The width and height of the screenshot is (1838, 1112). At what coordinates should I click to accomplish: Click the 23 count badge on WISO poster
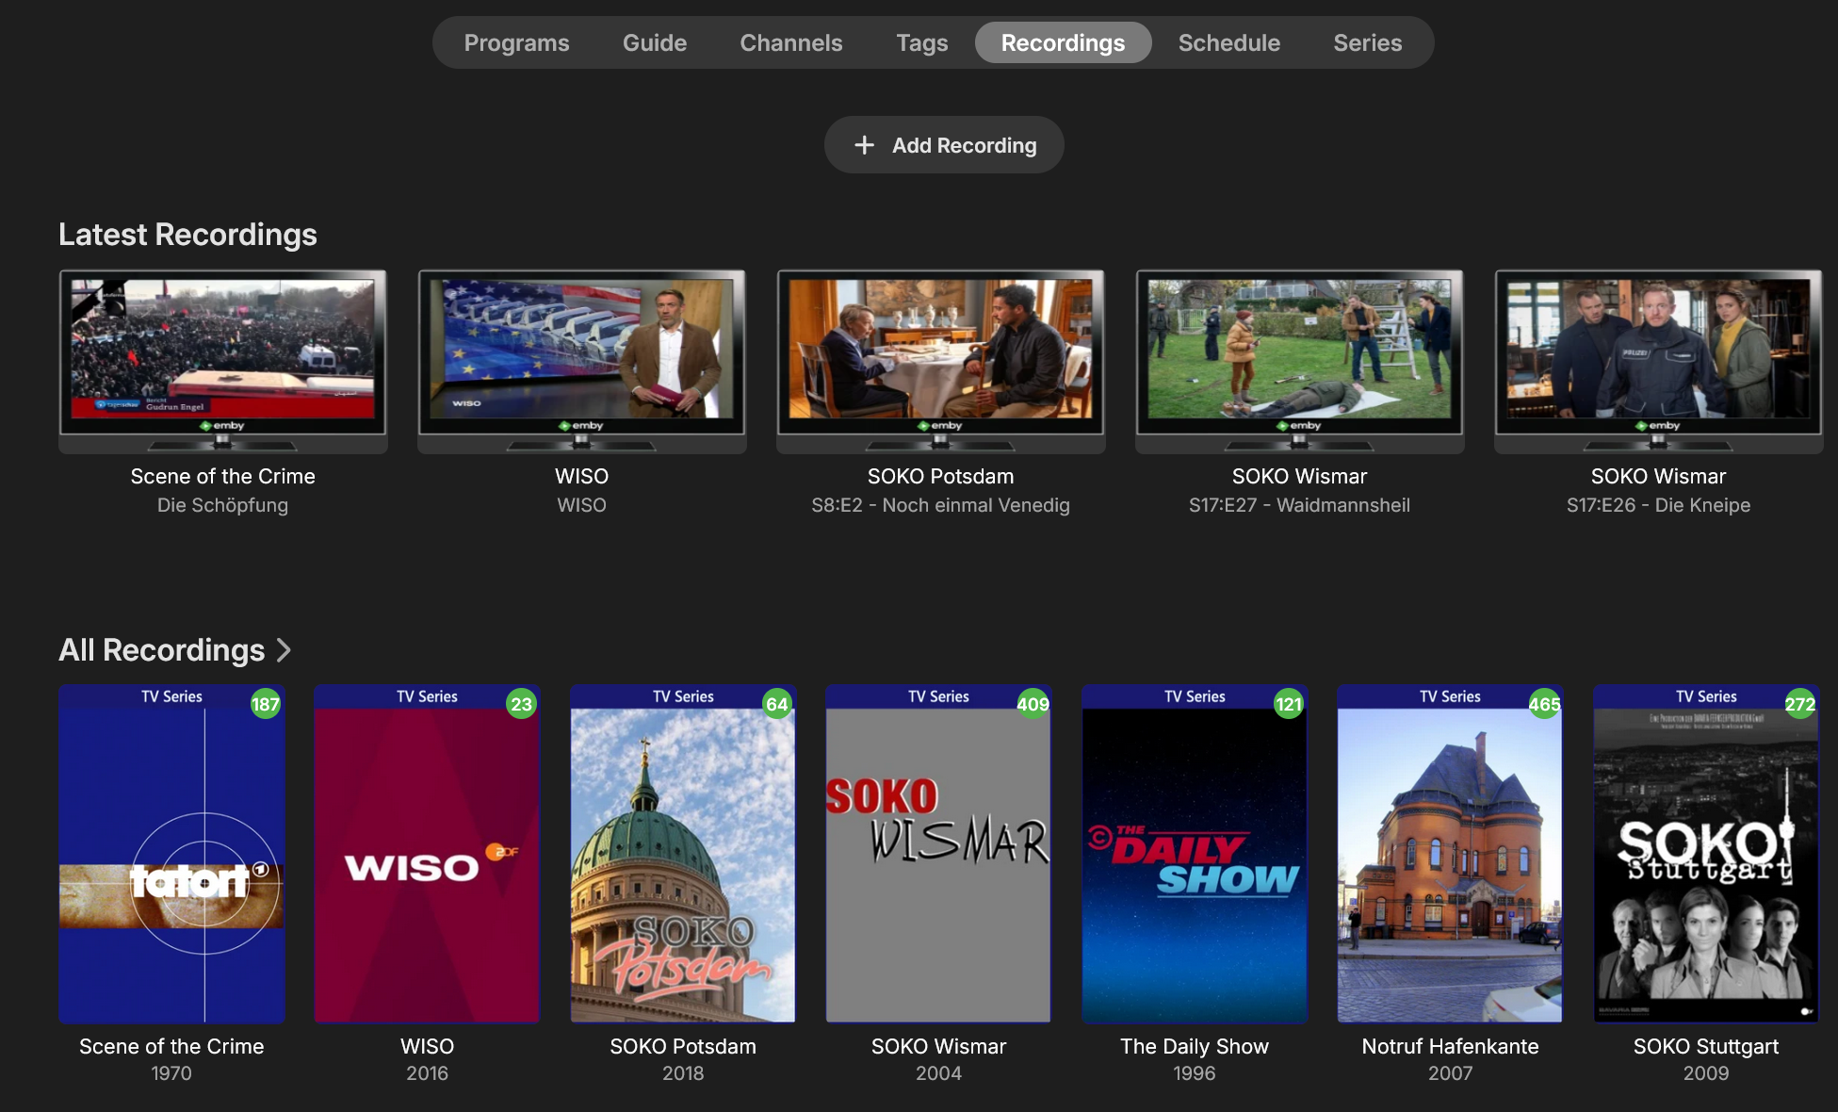click(521, 704)
